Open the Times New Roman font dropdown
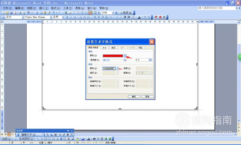 click(x=51, y=17)
